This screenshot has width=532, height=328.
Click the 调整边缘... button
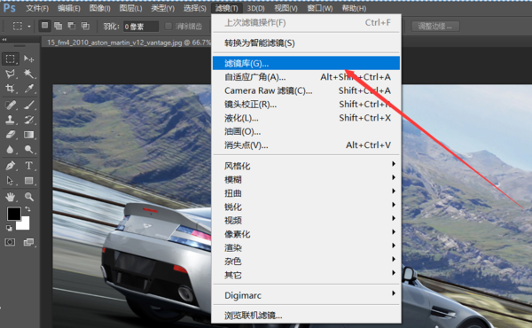click(435, 26)
